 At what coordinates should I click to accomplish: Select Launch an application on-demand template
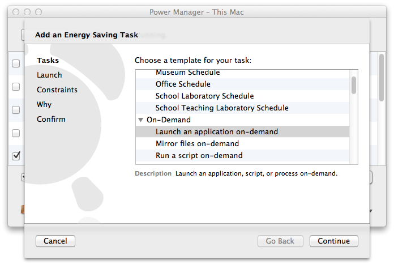[x=242, y=131]
